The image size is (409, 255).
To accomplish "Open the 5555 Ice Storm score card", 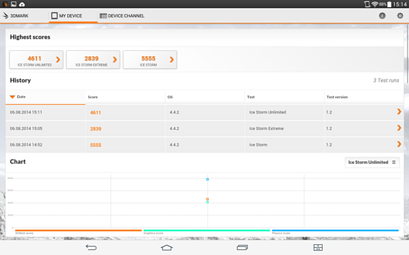I will 150,60.
